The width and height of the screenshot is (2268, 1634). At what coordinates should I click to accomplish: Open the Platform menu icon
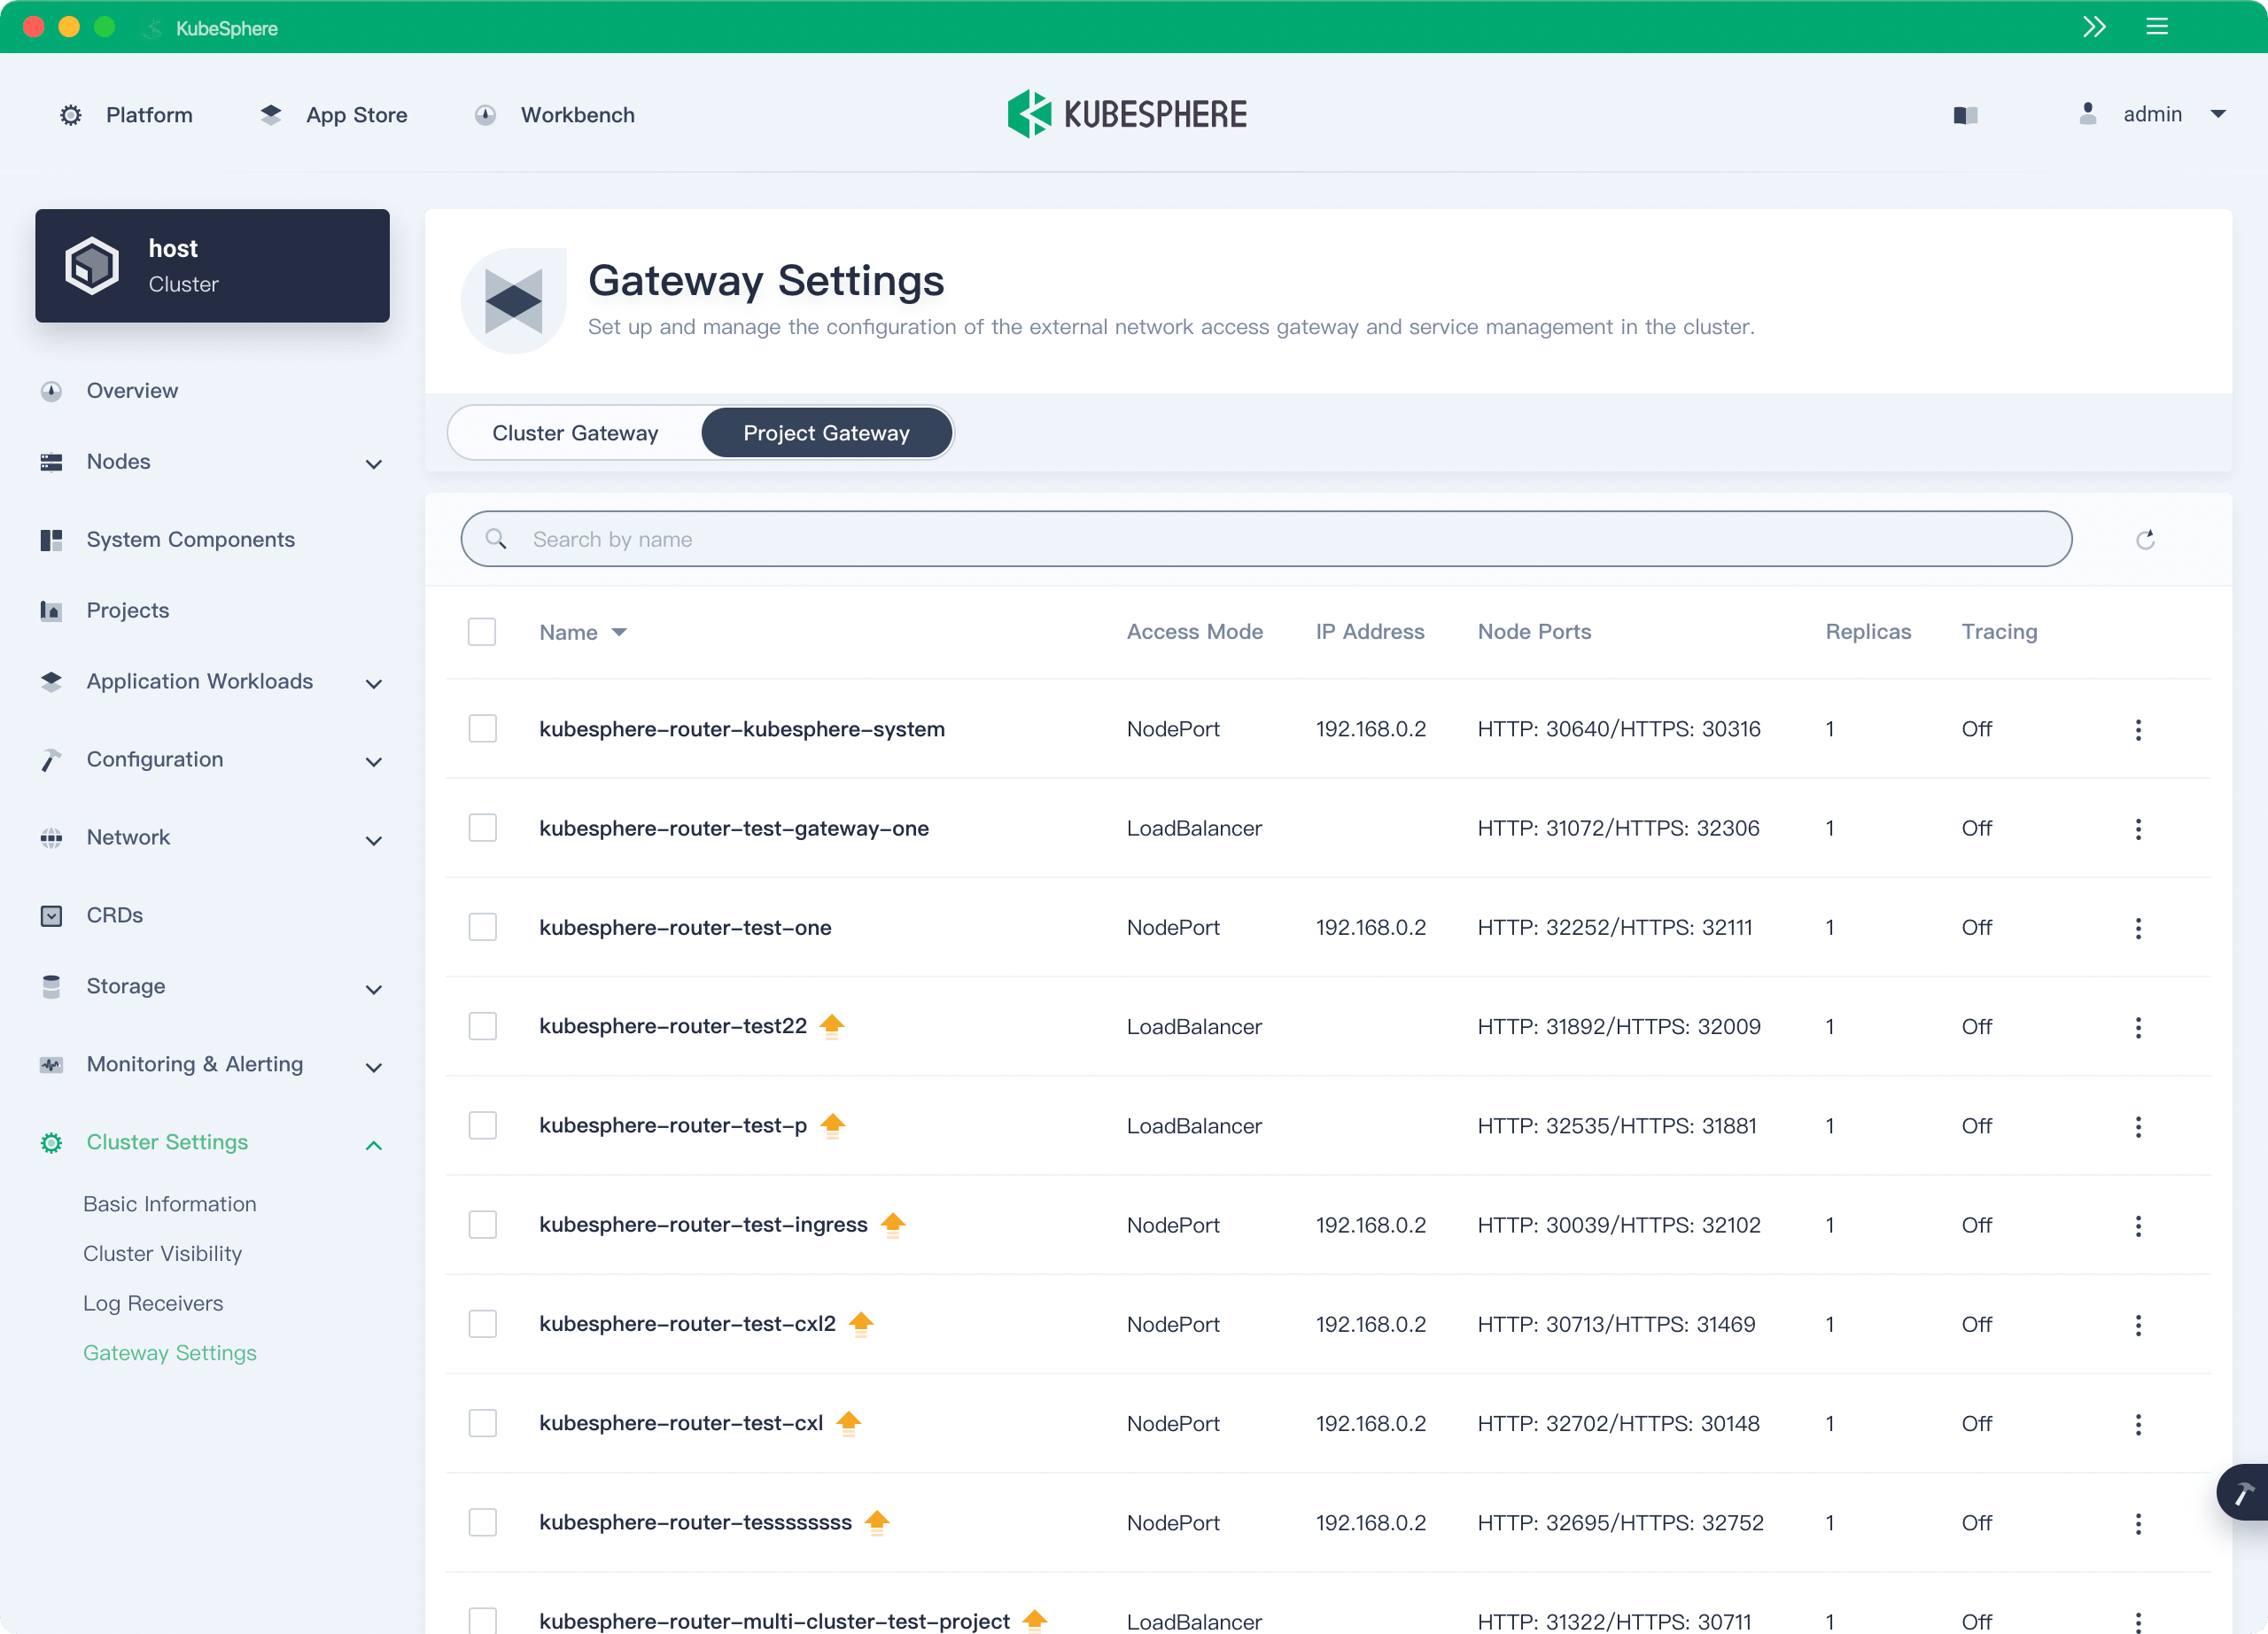[x=70, y=114]
